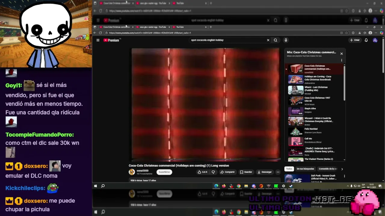The image size is (385, 216).
Task: Click the video title text
Action: pyautogui.click(x=179, y=166)
